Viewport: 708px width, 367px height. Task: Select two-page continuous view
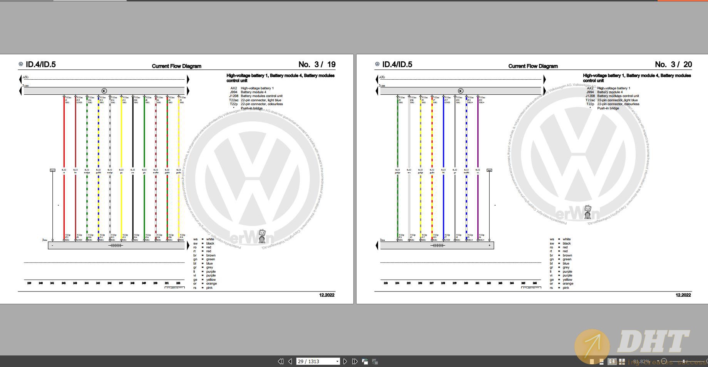tap(622, 362)
